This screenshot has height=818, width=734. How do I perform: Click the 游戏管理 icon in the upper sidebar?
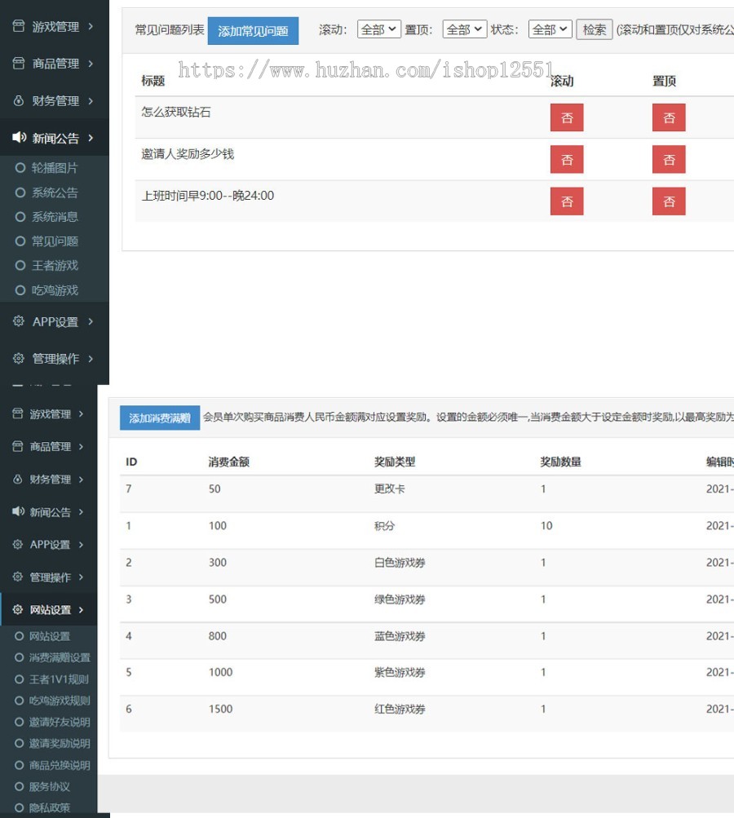pos(18,26)
